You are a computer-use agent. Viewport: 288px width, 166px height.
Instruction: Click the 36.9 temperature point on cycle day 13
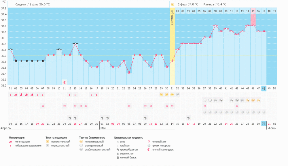tap(75, 43)
